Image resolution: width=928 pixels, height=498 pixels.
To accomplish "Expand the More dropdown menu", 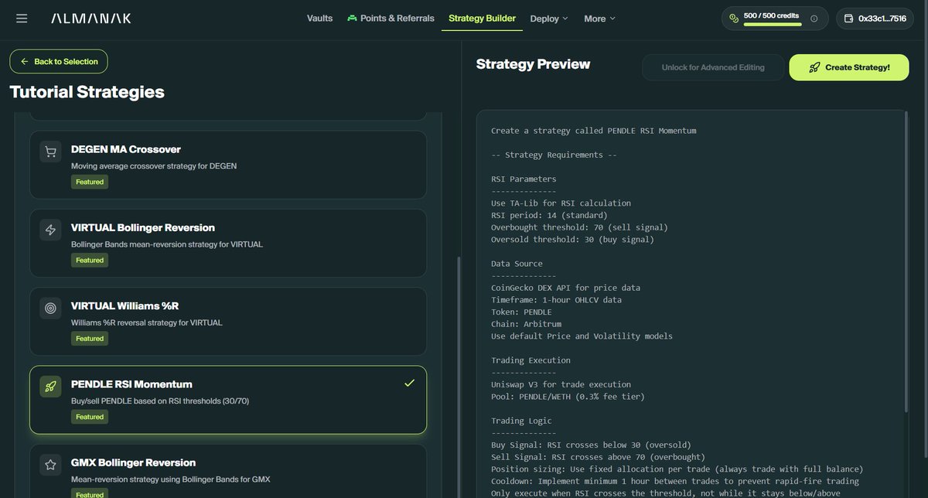I will [600, 19].
